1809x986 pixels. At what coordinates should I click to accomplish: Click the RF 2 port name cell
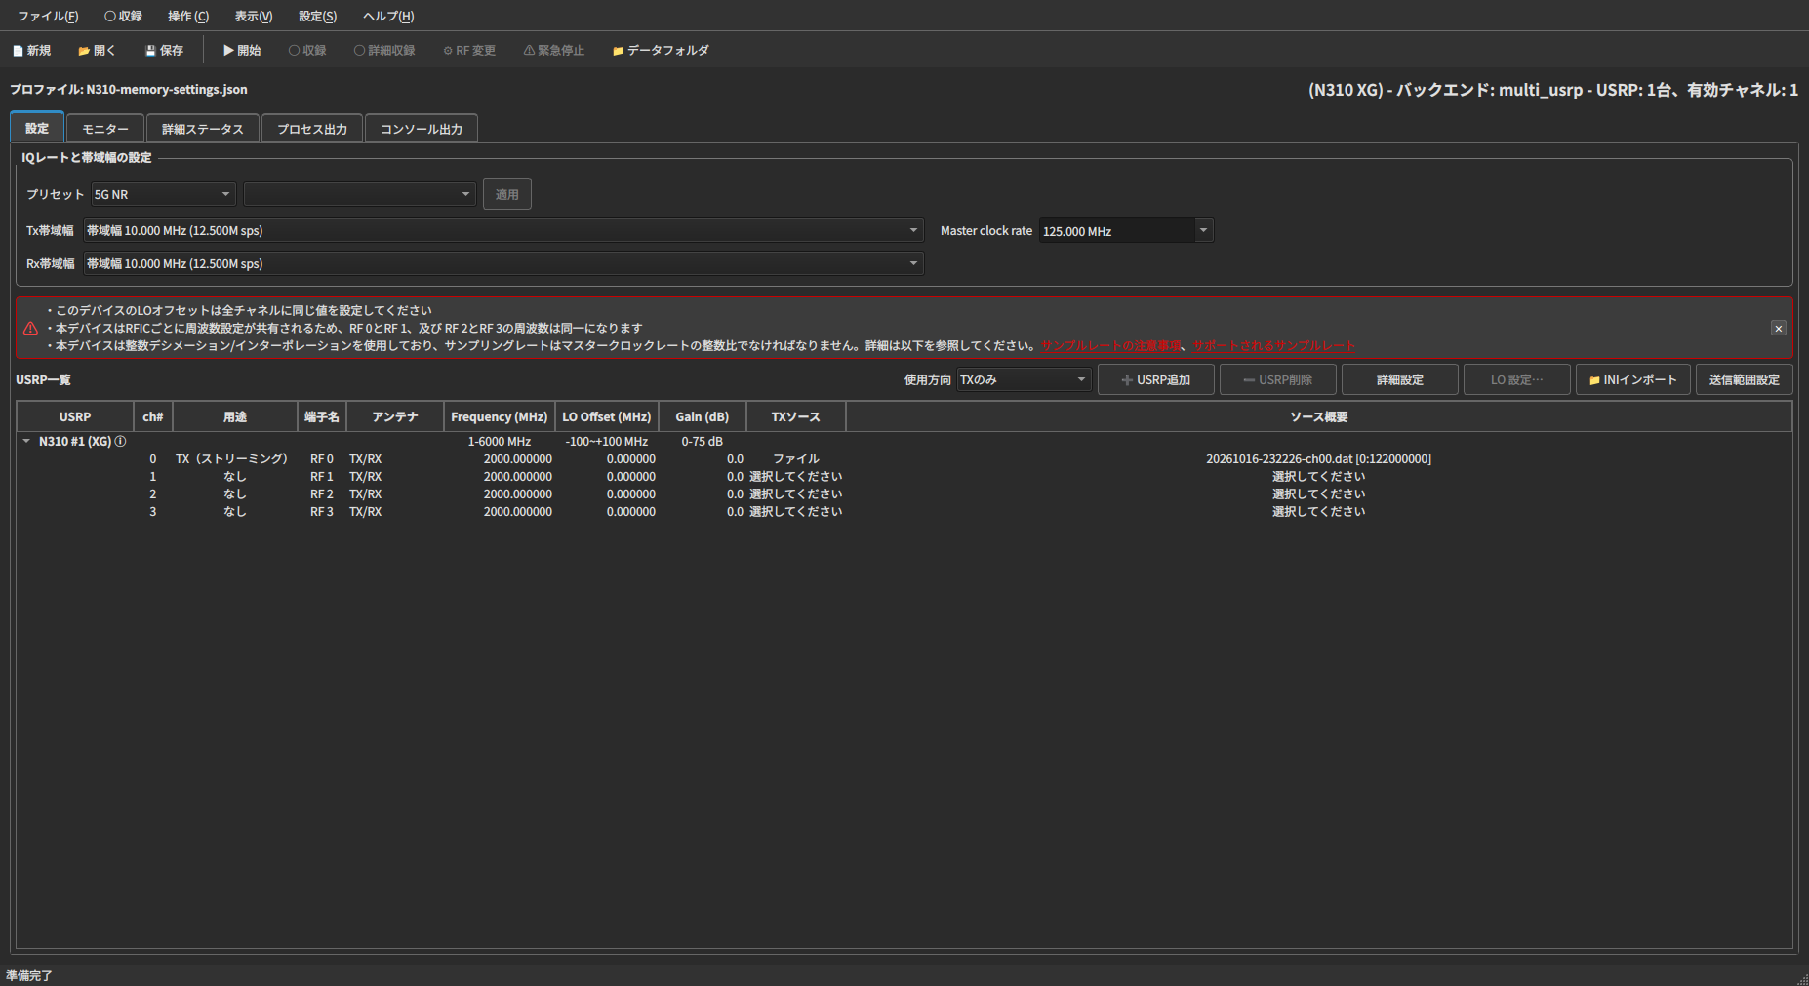point(322,494)
